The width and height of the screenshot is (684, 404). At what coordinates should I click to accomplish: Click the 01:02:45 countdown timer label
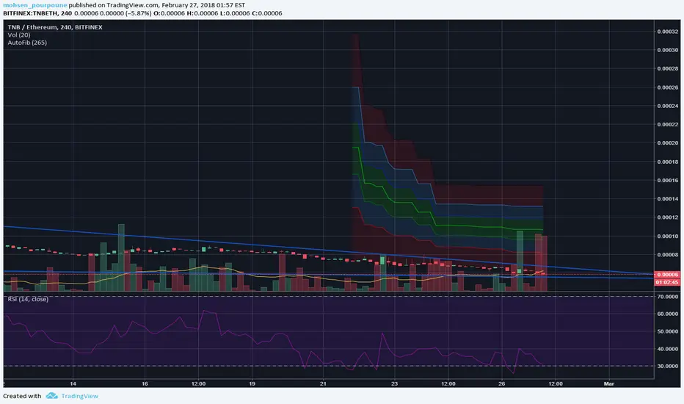tap(667, 282)
